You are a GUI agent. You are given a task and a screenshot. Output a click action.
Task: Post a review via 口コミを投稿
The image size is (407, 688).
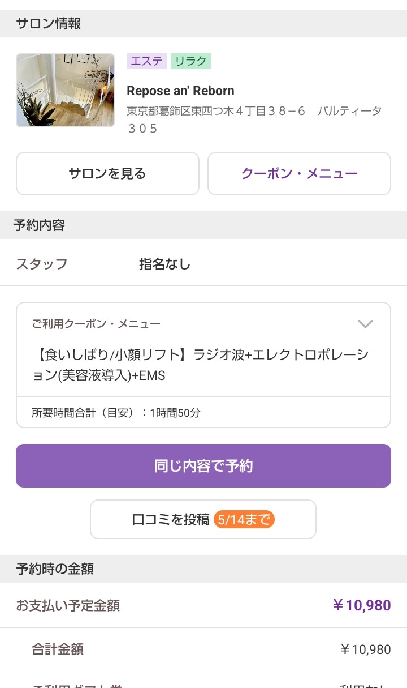(171, 519)
